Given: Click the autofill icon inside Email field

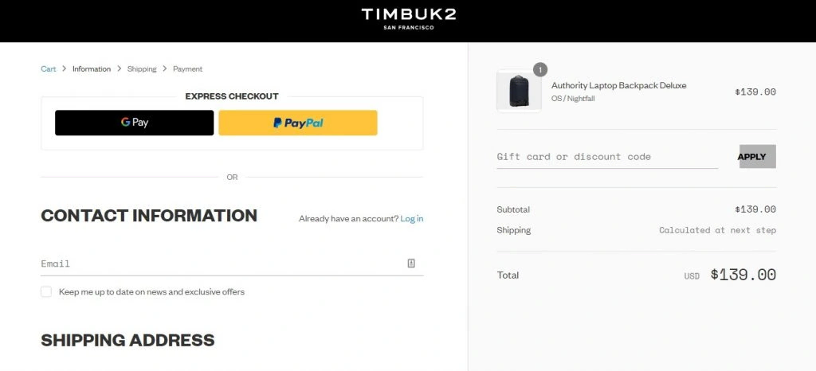Looking at the screenshot, I should tap(411, 264).
